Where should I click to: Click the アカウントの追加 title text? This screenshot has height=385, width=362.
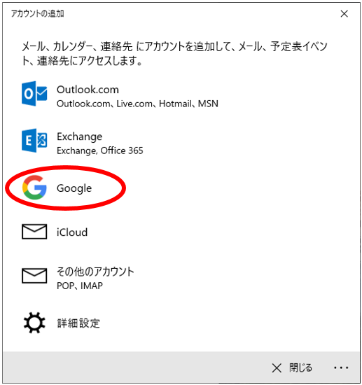(37, 14)
